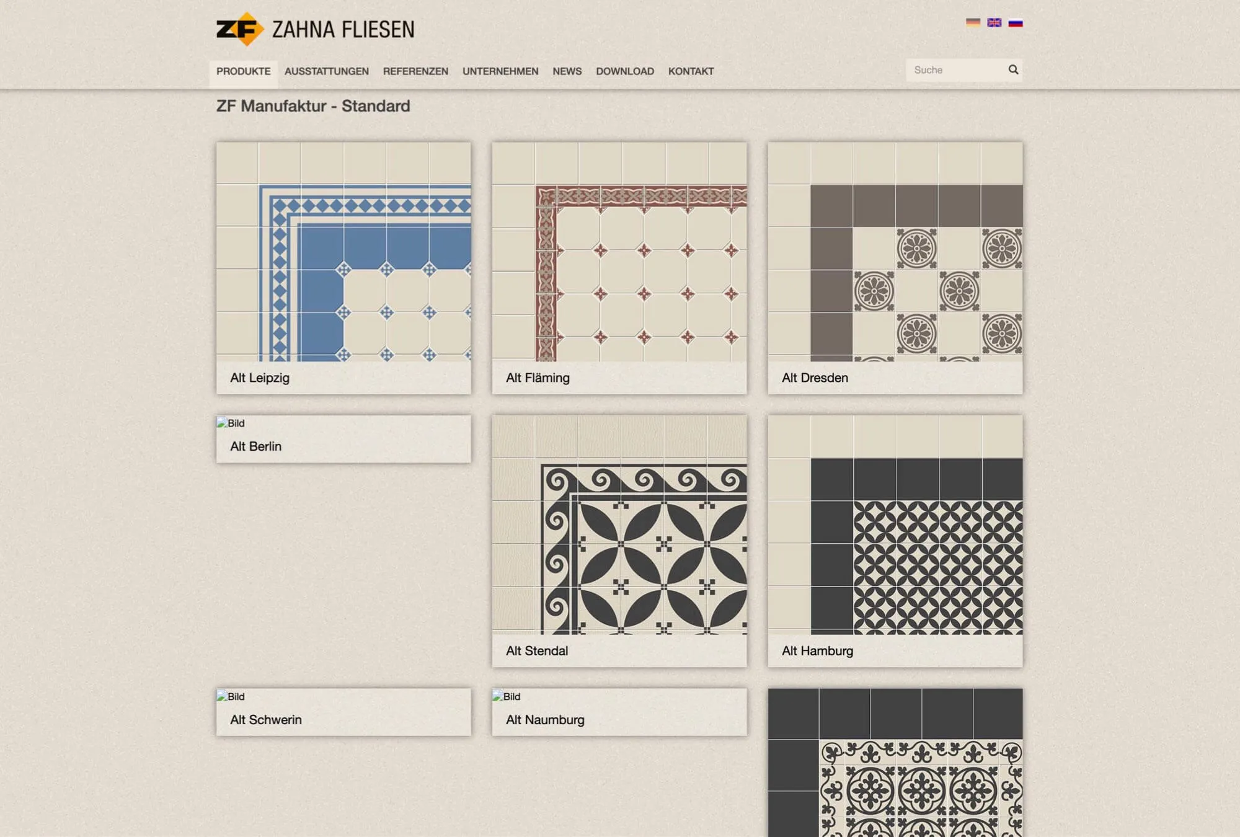
Task: Open the Alt Hamburg label link
Action: point(817,651)
